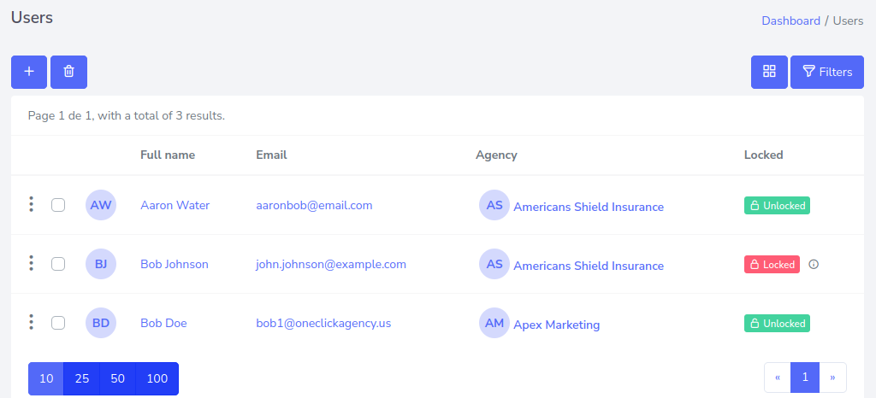The width and height of the screenshot is (876, 398).
Task: Show 100 results per page
Action: (x=157, y=378)
